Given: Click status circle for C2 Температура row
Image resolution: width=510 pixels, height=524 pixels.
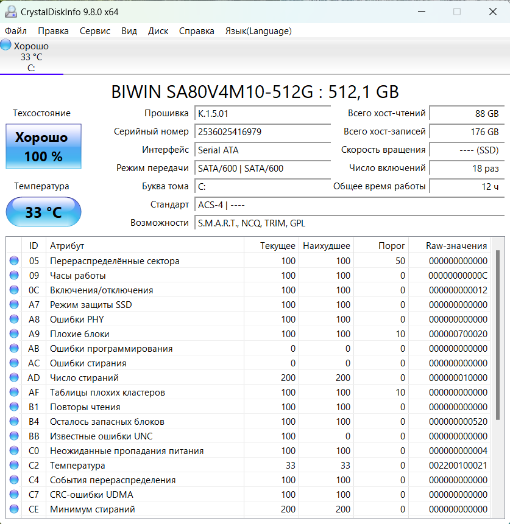Looking at the screenshot, I should click(x=14, y=466).
